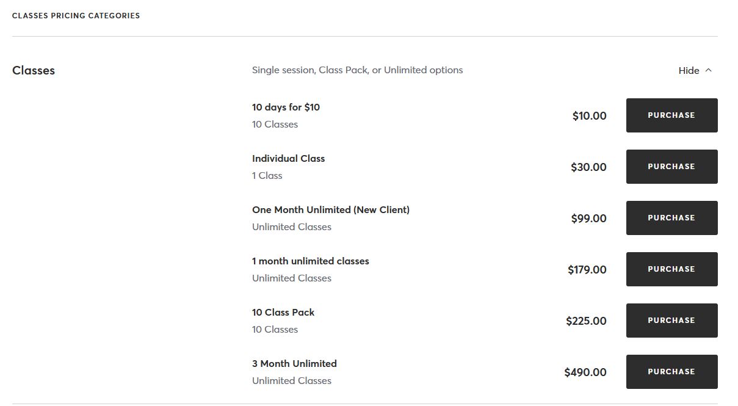Click the 10 Class Pack title
This screenshot has height=406, width=738.
283,313
